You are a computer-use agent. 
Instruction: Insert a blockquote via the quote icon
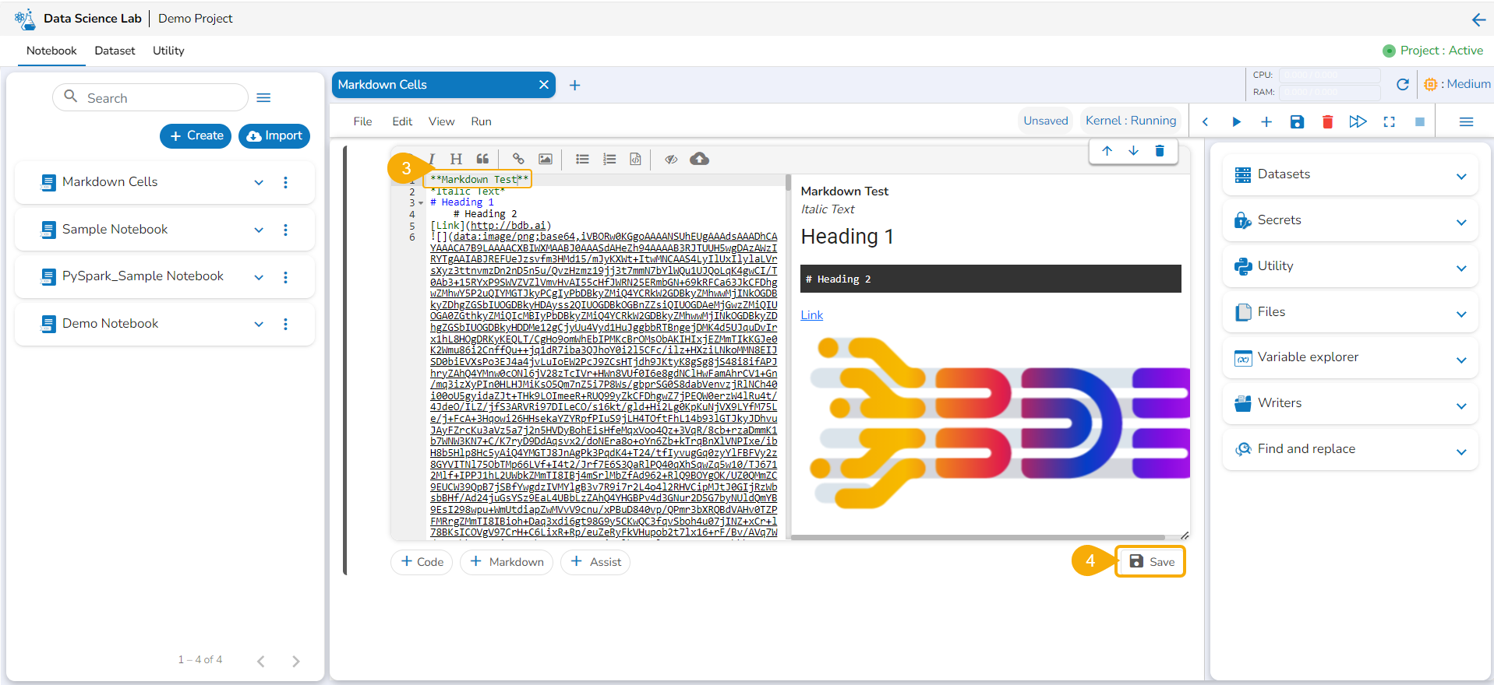pyautogui.click(x=483, y=159)
